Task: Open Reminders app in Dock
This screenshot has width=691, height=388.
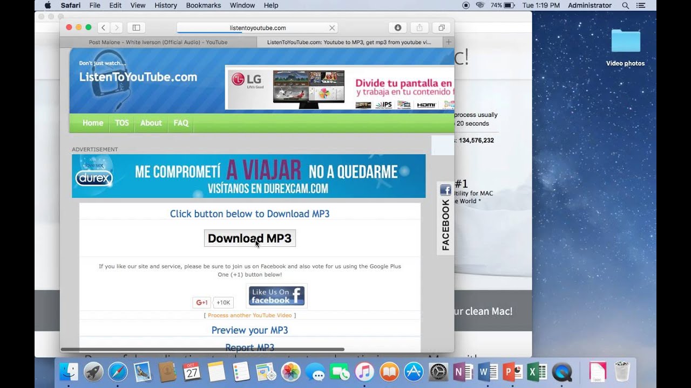Action: (x=241, y=372)
